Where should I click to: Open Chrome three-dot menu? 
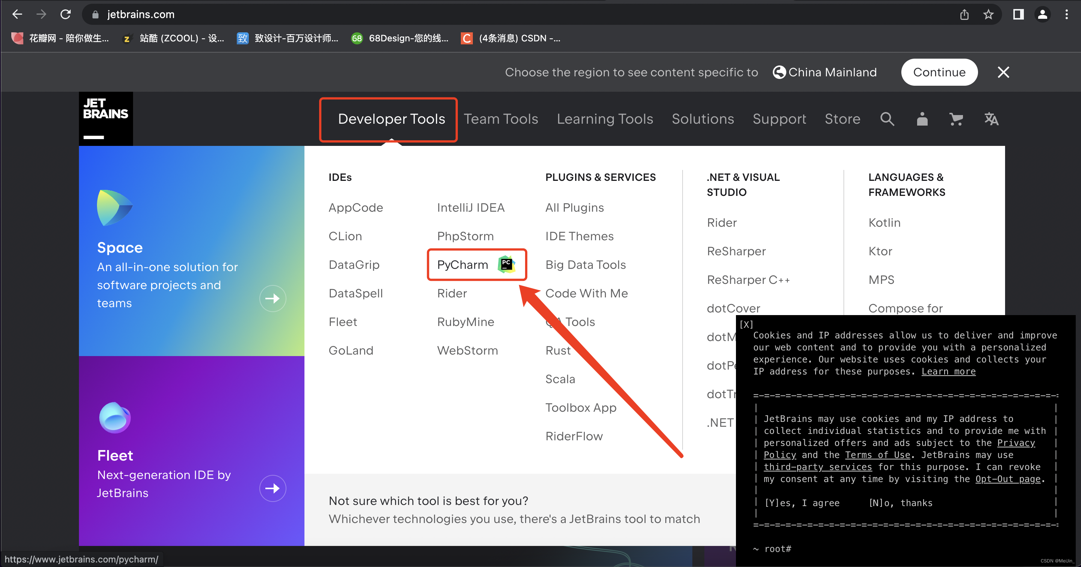point(1066,14)
